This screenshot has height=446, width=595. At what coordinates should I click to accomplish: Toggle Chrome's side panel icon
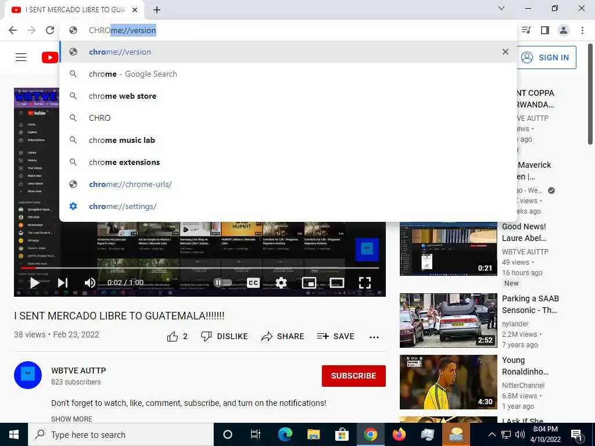pyautogui.click(x=545, y=30)
